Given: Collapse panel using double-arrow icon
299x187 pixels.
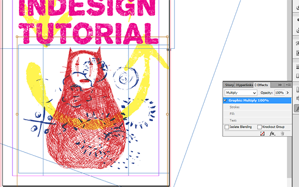Looking at the screenshot, I should click(x=280, y=85).
